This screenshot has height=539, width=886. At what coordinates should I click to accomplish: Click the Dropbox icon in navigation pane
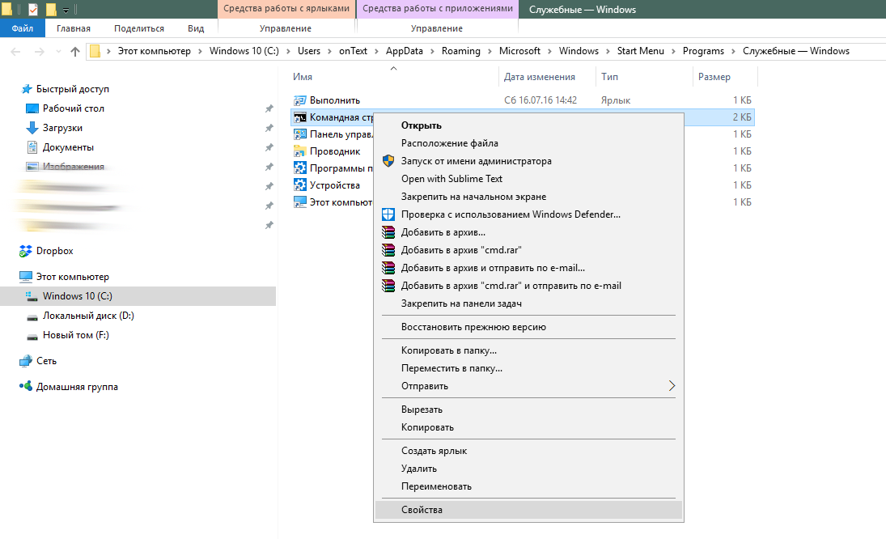(x=25, y=251)
